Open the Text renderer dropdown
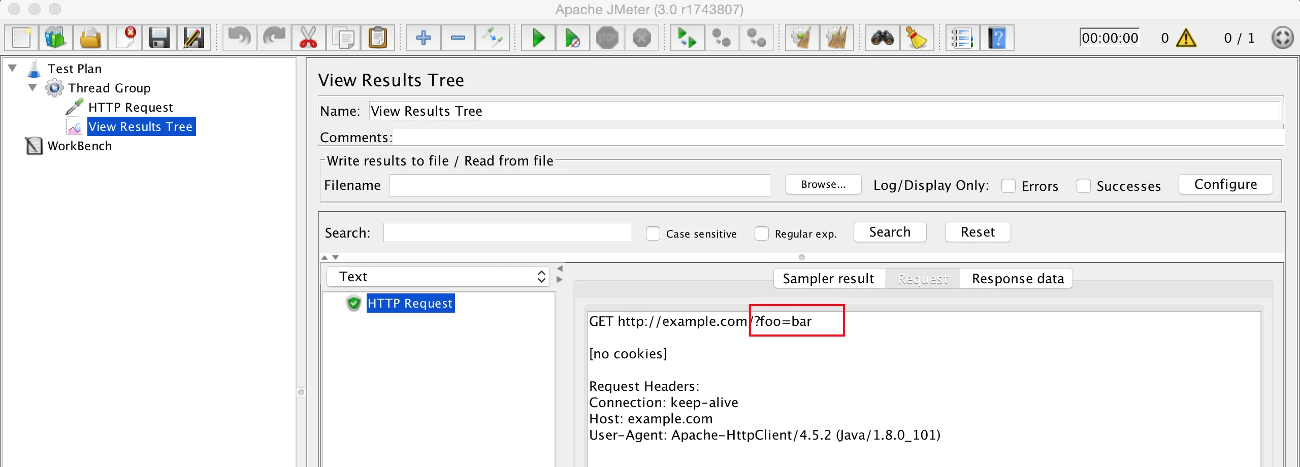 [438, 277]
